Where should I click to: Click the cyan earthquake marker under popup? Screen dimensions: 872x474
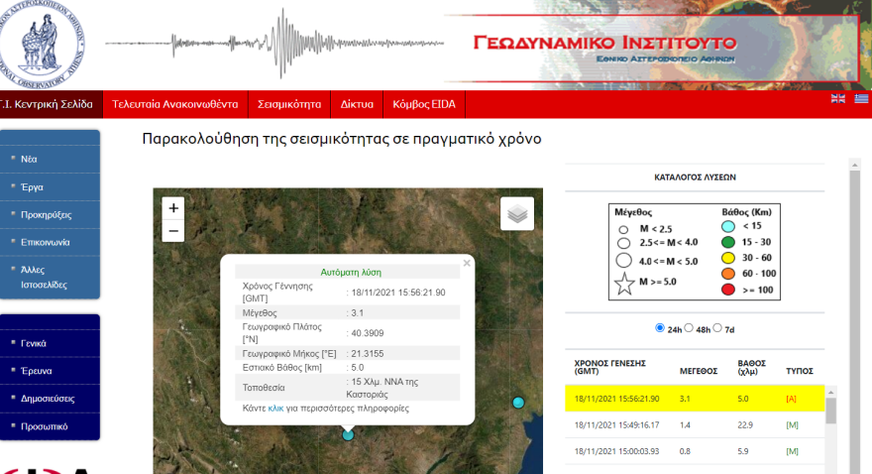[x=348, y=435]
